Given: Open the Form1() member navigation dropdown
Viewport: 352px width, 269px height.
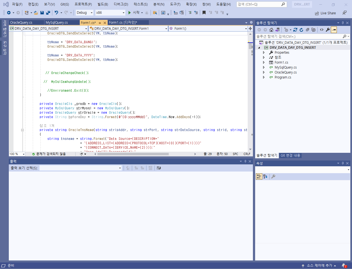Looking at the screenshot, I should tap(208, 28).
